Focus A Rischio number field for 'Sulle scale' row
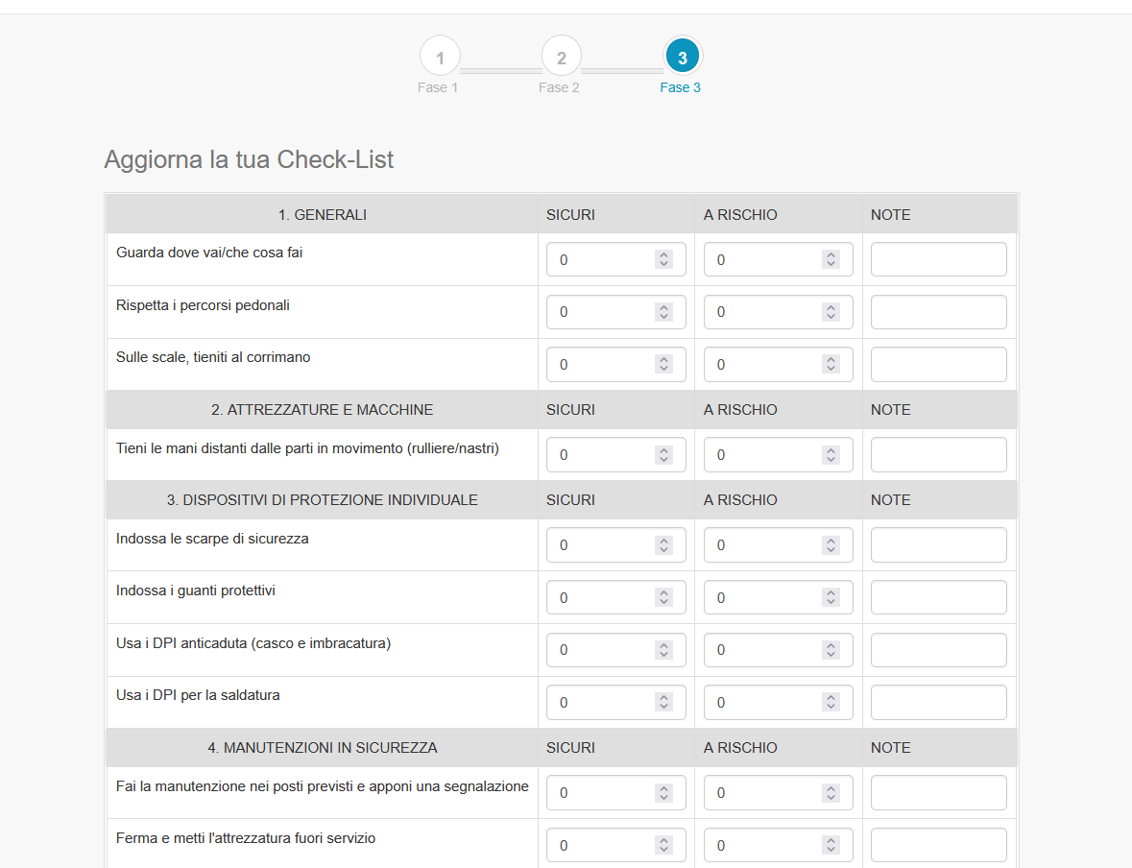This screenshot has width=1132, height=868. click(x=763, y=364)
